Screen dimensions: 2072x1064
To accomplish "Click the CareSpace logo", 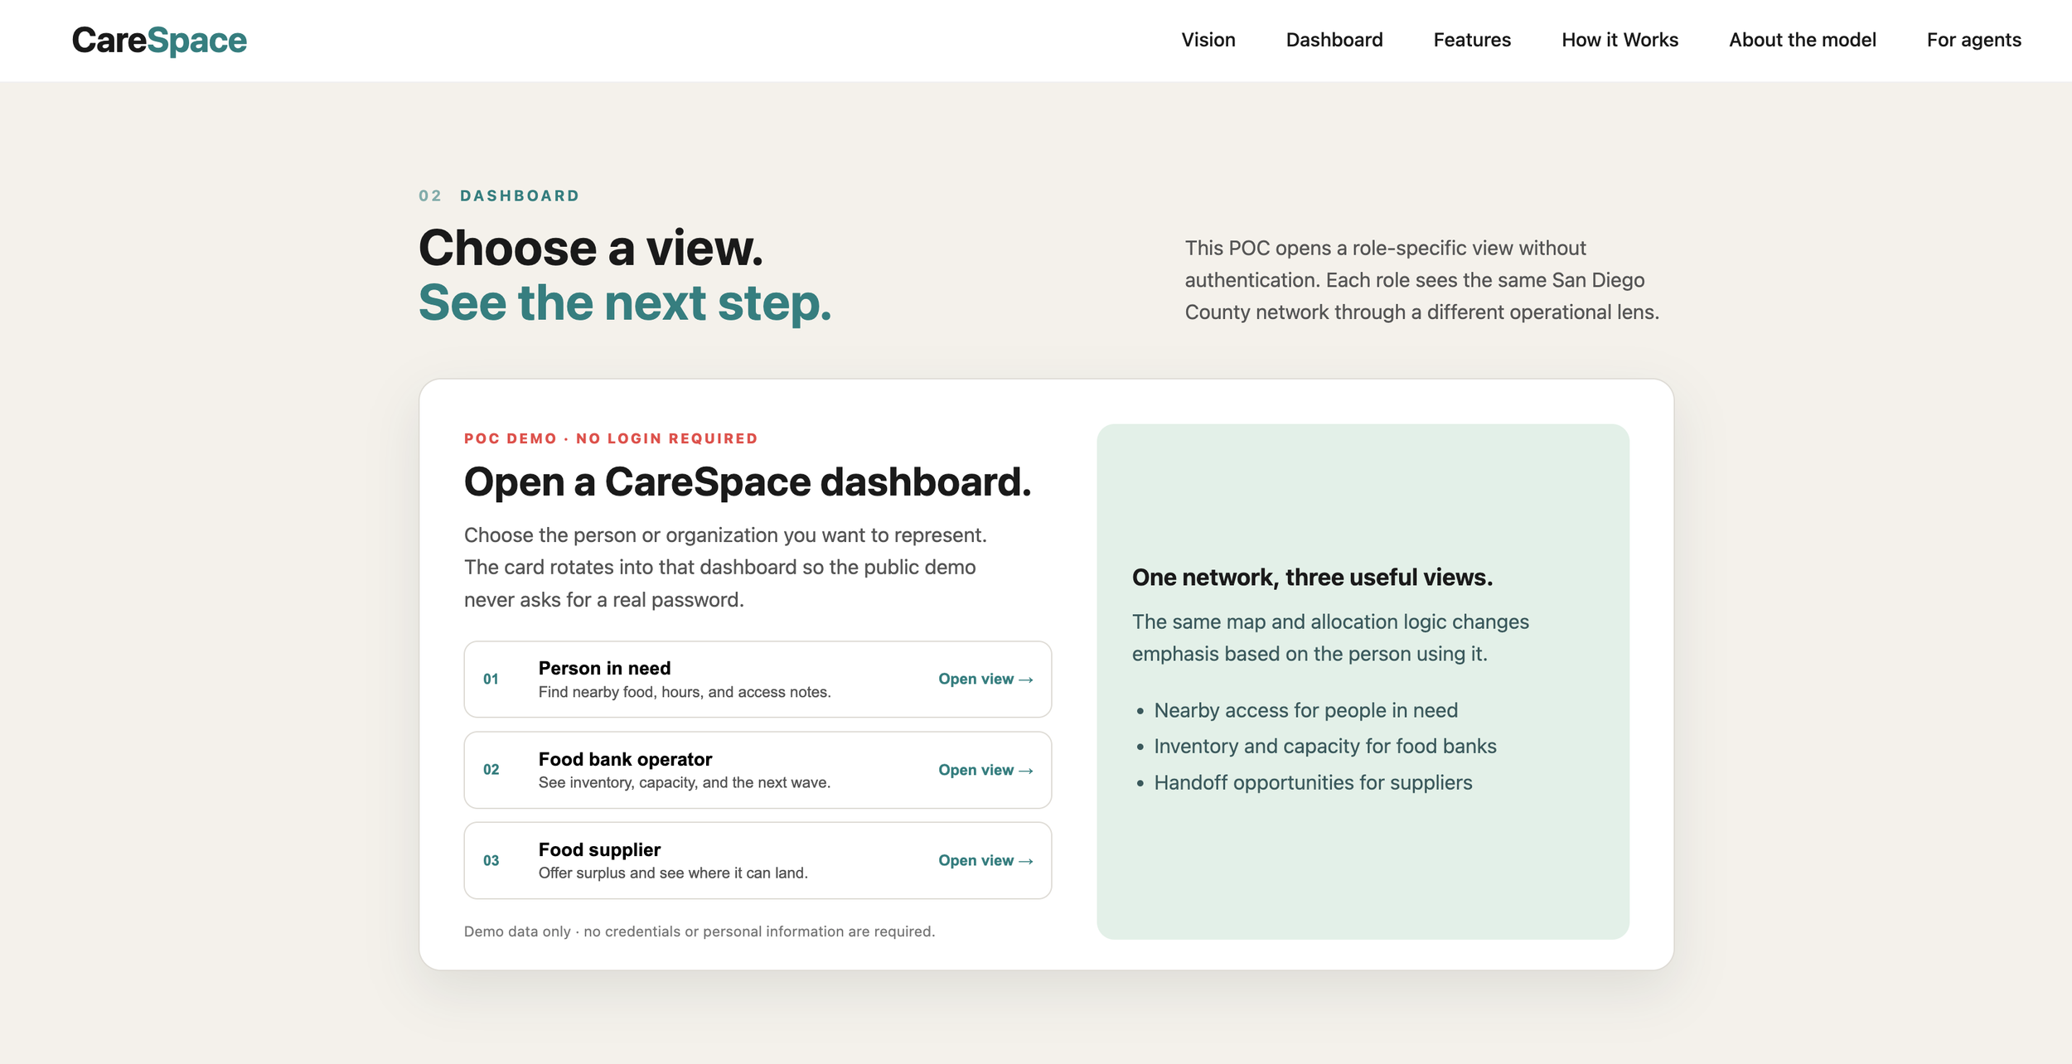I will tap(159, 40).
